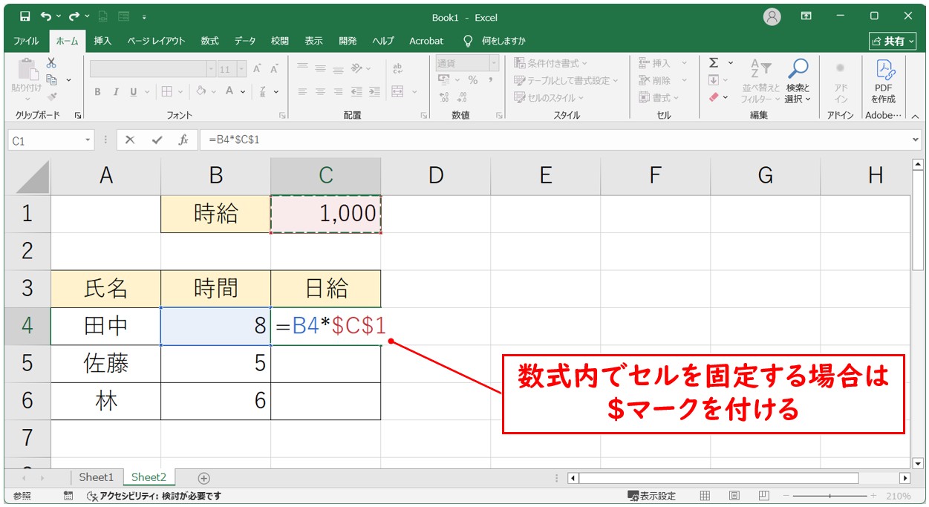Viewport: 929px width, 507px height.
Task: Click the 共有 Share button
Action: point(893,41)
